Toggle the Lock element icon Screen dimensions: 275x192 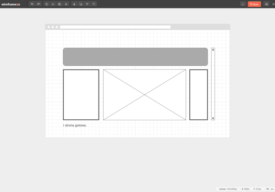tap(74, 4)
